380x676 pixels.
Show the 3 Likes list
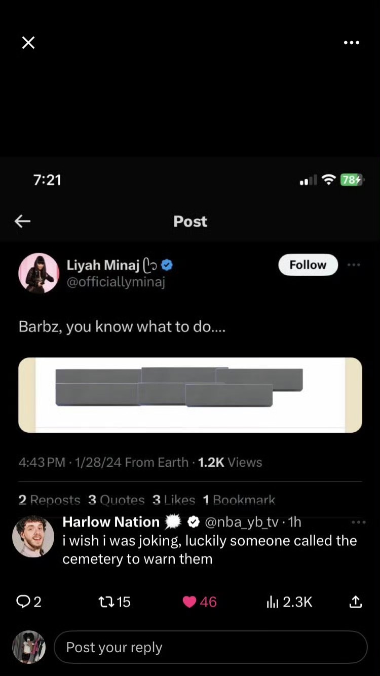(x=173, y=500)
